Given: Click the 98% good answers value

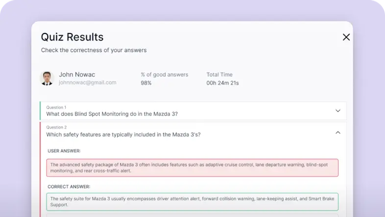Looking at the screenshot, I should 146,83.
